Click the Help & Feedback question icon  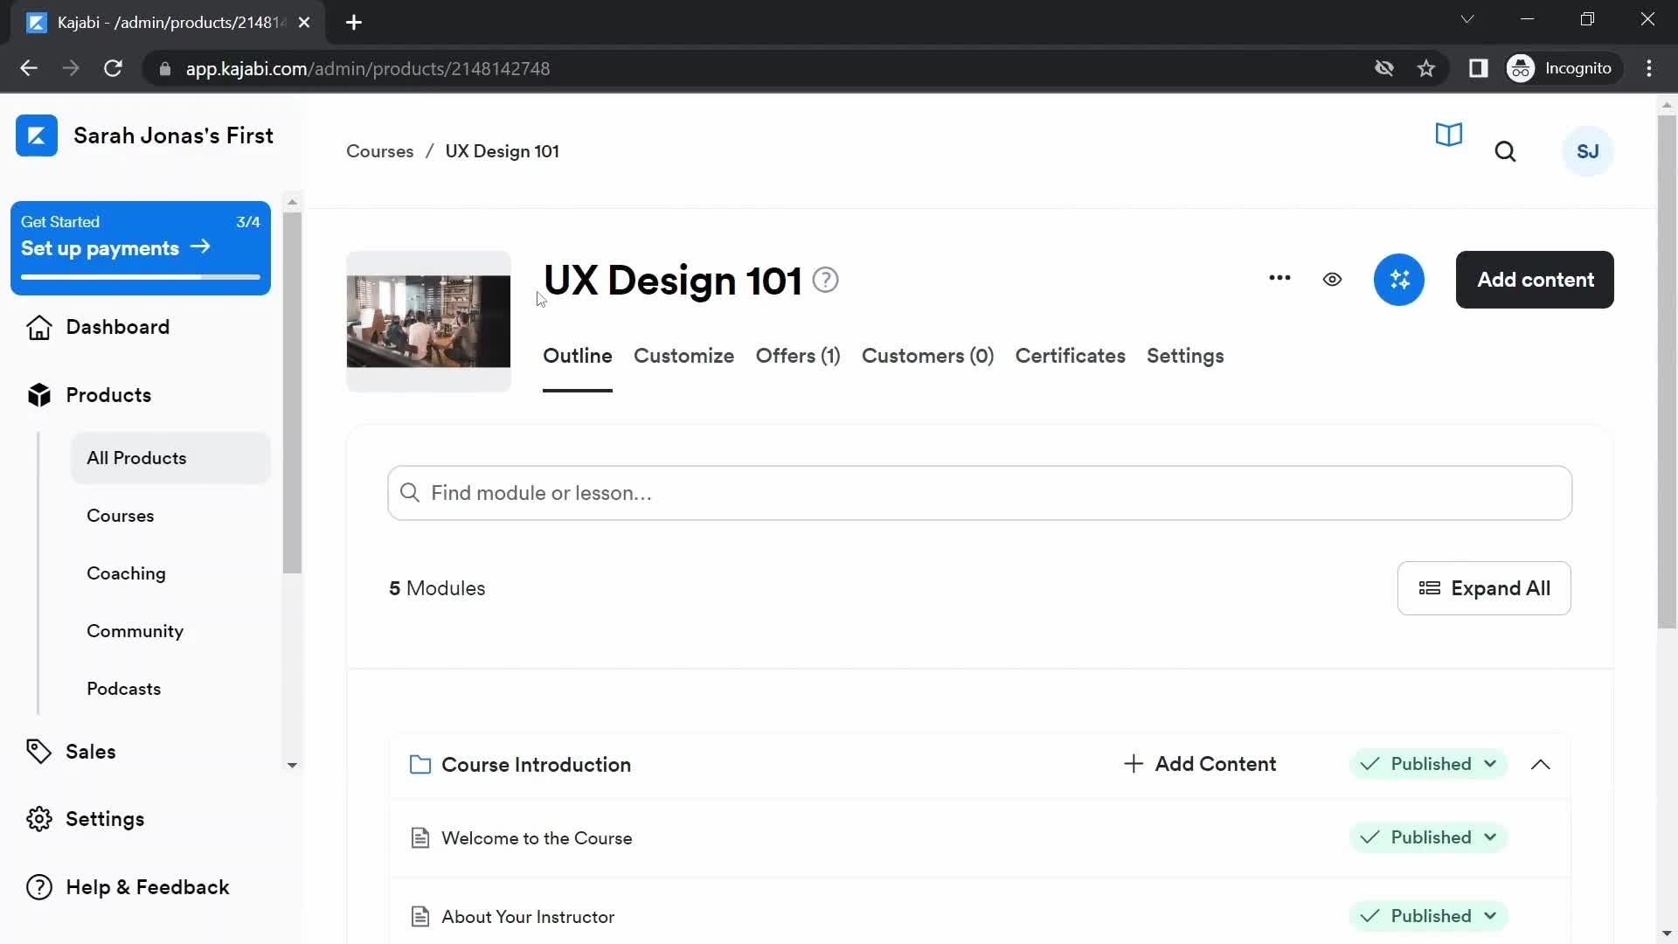click(x=39, y=887)
